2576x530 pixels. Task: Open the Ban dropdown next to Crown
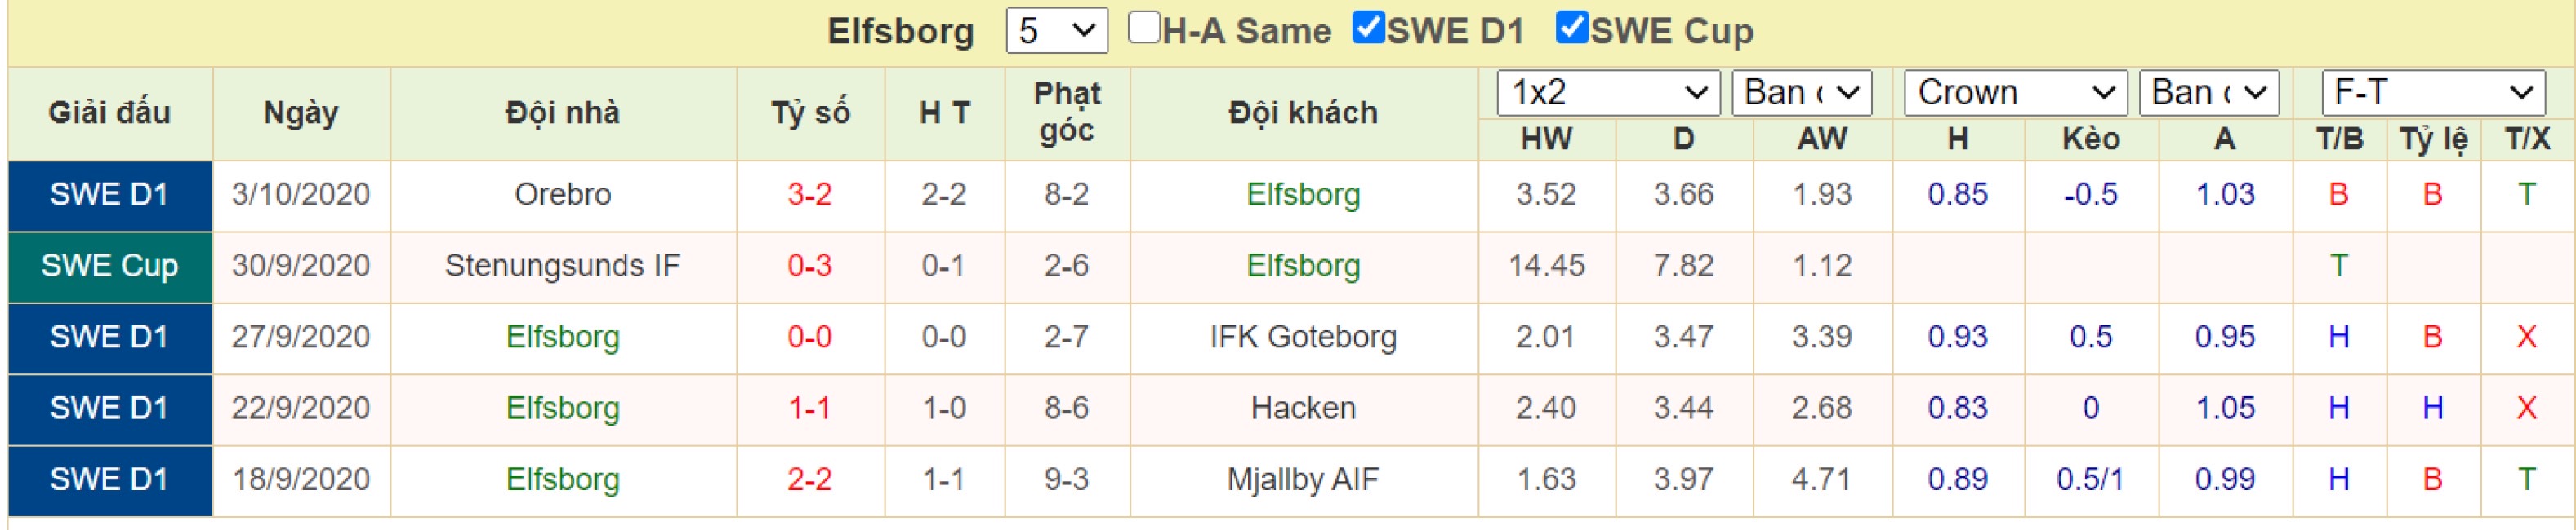point(2209,93)
